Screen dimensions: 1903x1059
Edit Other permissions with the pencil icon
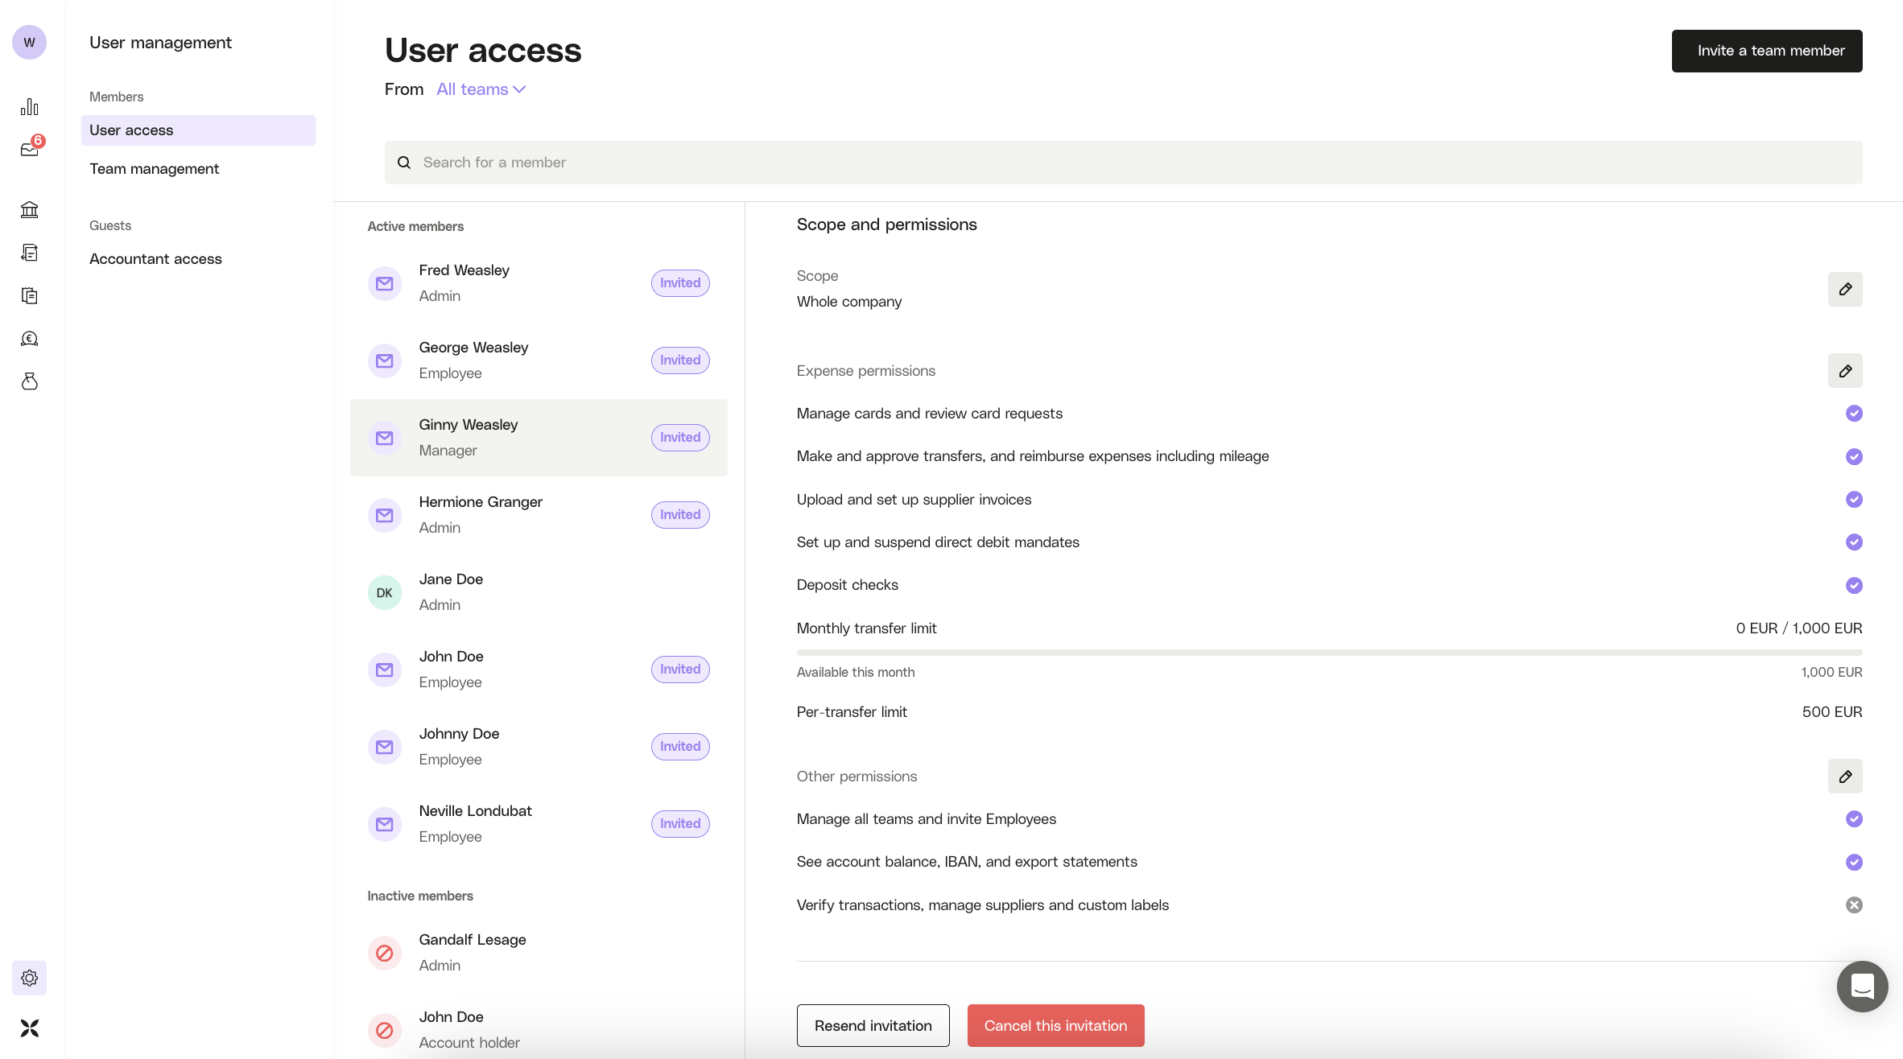(1845, 777)
